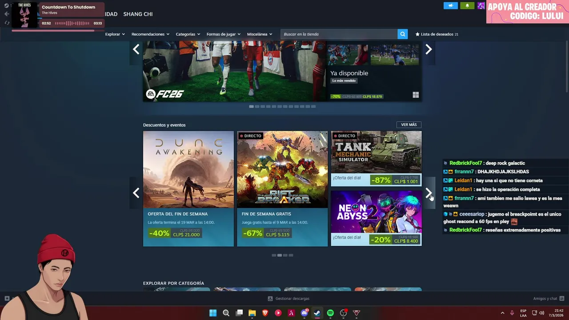Go to next featured game in FC26 carousel

click(x=429, y=49)
